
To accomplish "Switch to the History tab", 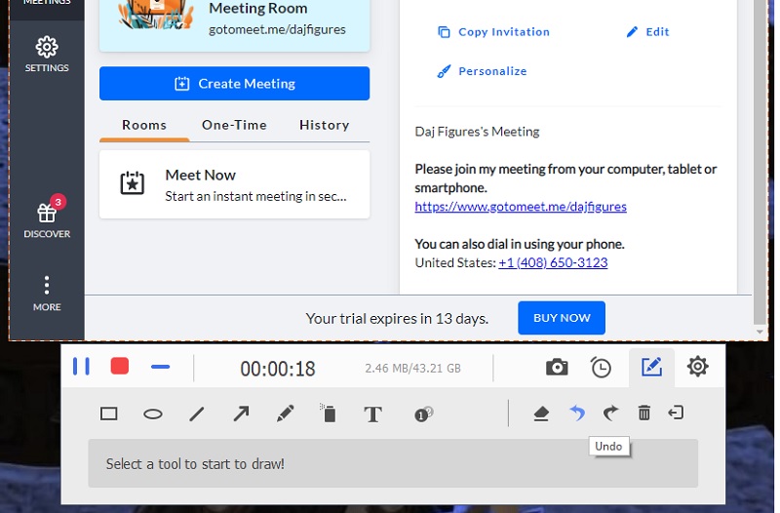I will [325, 125].
